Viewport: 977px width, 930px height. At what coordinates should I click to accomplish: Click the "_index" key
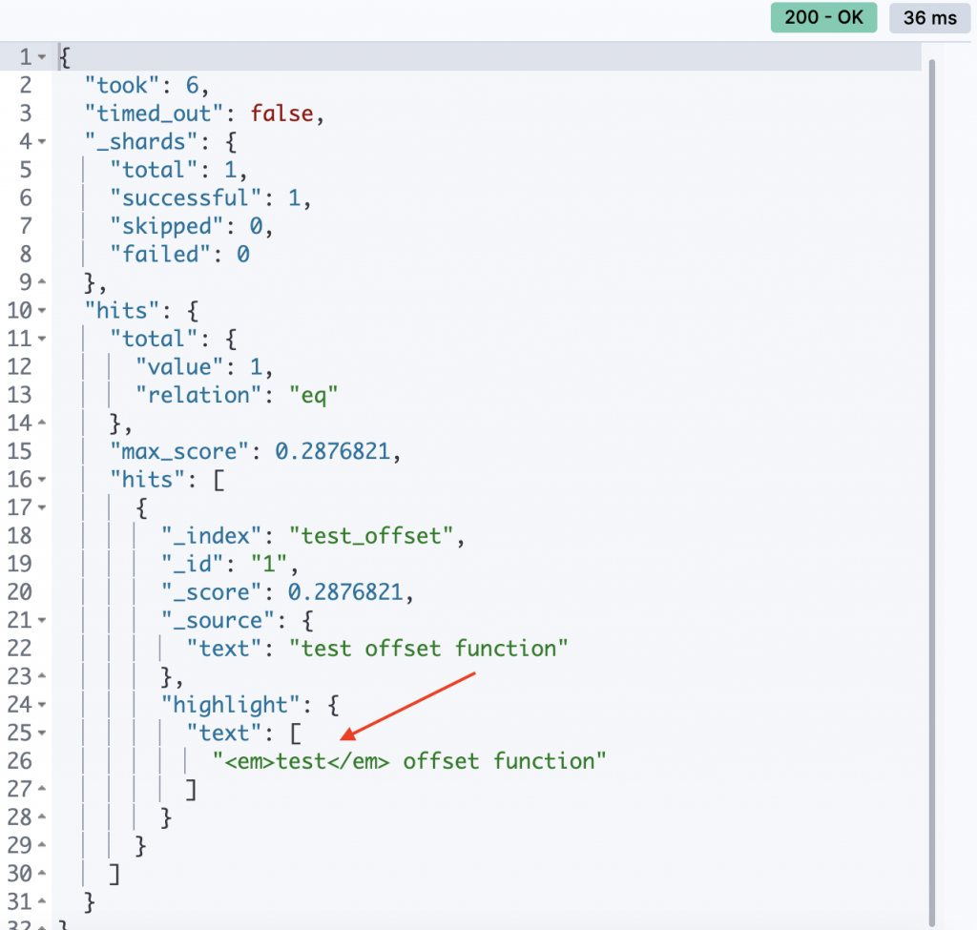point(212,536)
